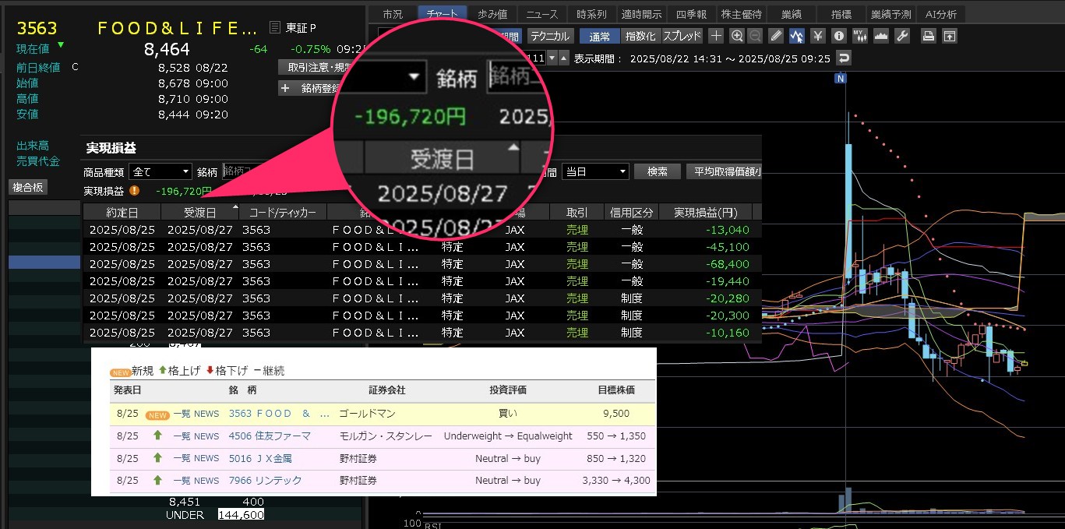Open the AI分析 tab

pyautogui.click(x=941, y=14)
